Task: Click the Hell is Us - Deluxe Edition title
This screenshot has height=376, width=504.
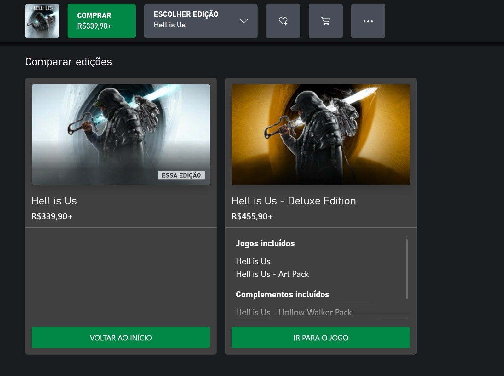Action: pyautogui.click(x=294, y=201)
